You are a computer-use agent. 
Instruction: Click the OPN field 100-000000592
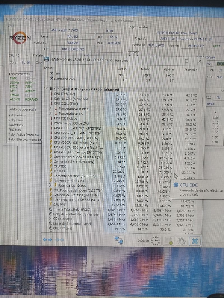73,49
